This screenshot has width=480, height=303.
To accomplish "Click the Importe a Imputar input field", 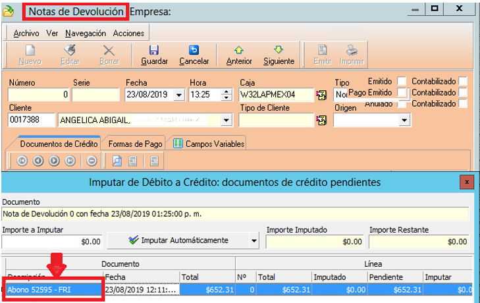I will 53,242.
